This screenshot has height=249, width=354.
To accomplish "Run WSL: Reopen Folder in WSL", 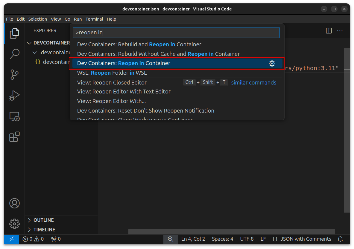I will 177,73.
